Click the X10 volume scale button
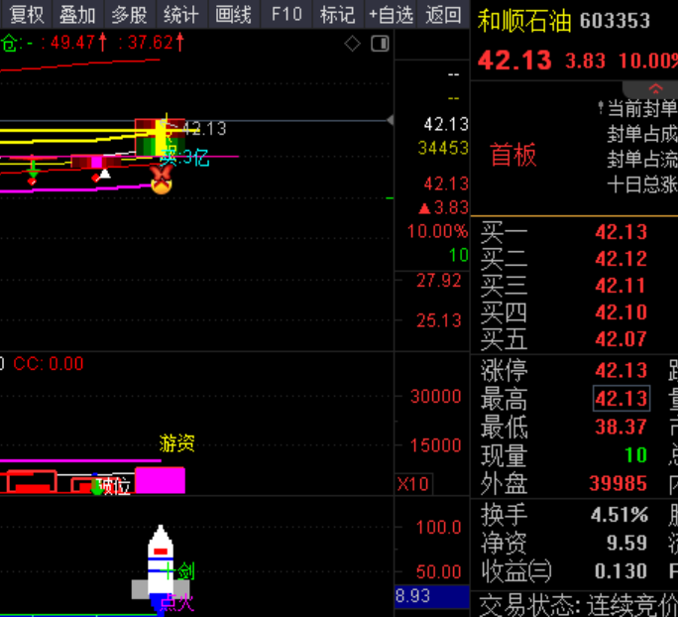678x617 pixels. 413,484
